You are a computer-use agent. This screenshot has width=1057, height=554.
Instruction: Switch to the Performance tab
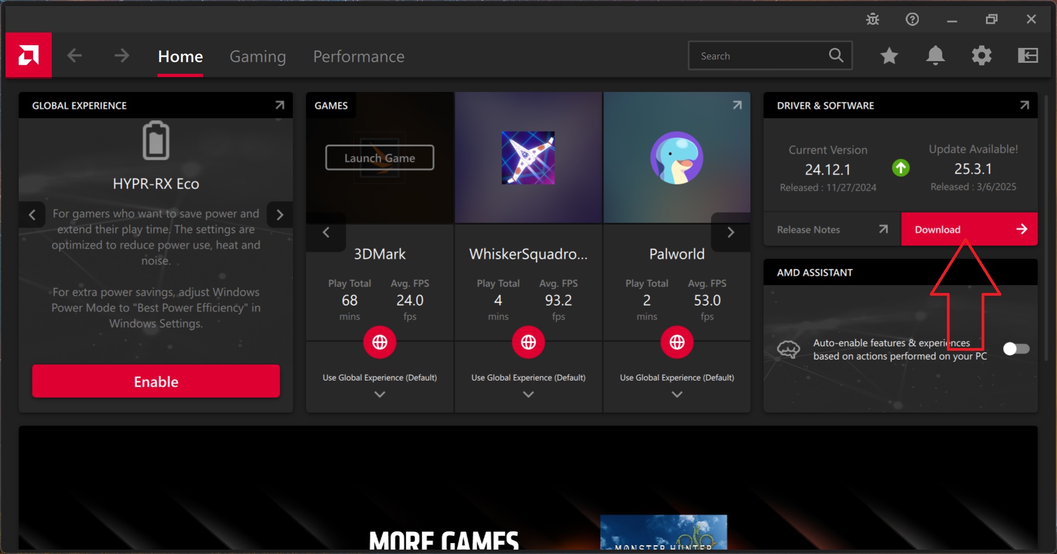(358, 56)
